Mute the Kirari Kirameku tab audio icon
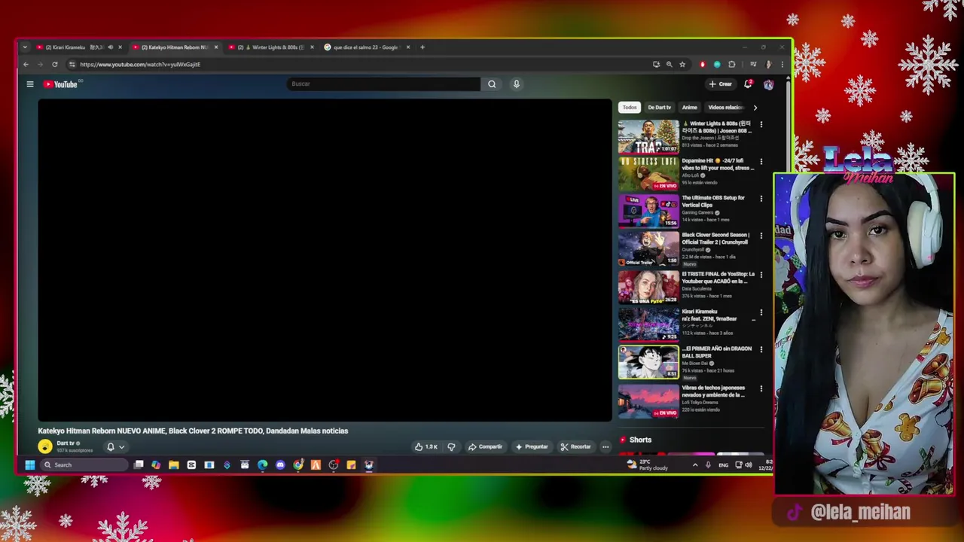The image size is (964, 542). (110, 47)
